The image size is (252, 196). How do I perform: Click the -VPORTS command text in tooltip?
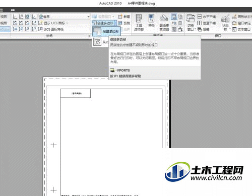123,71
